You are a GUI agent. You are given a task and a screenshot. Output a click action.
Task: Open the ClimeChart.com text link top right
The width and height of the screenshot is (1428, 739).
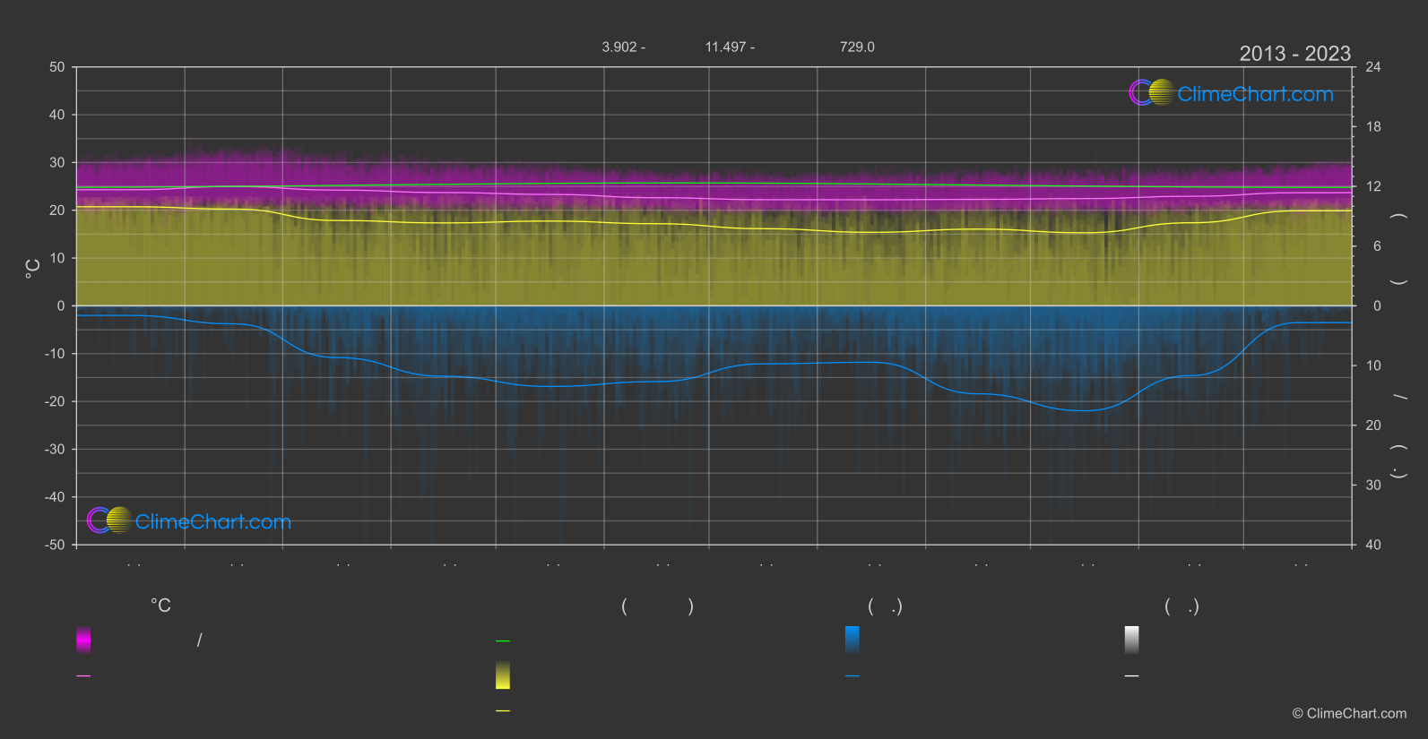[1255, 94]
